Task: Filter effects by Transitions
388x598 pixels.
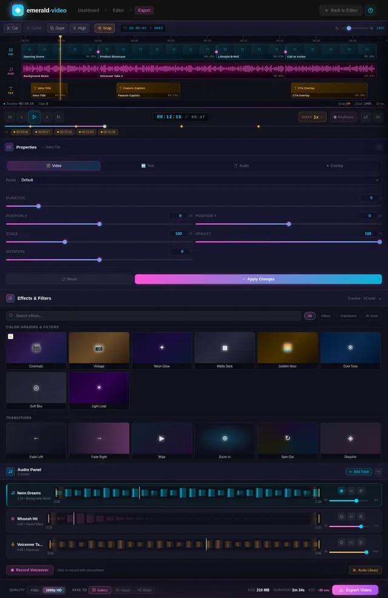Action: (348, 316)
